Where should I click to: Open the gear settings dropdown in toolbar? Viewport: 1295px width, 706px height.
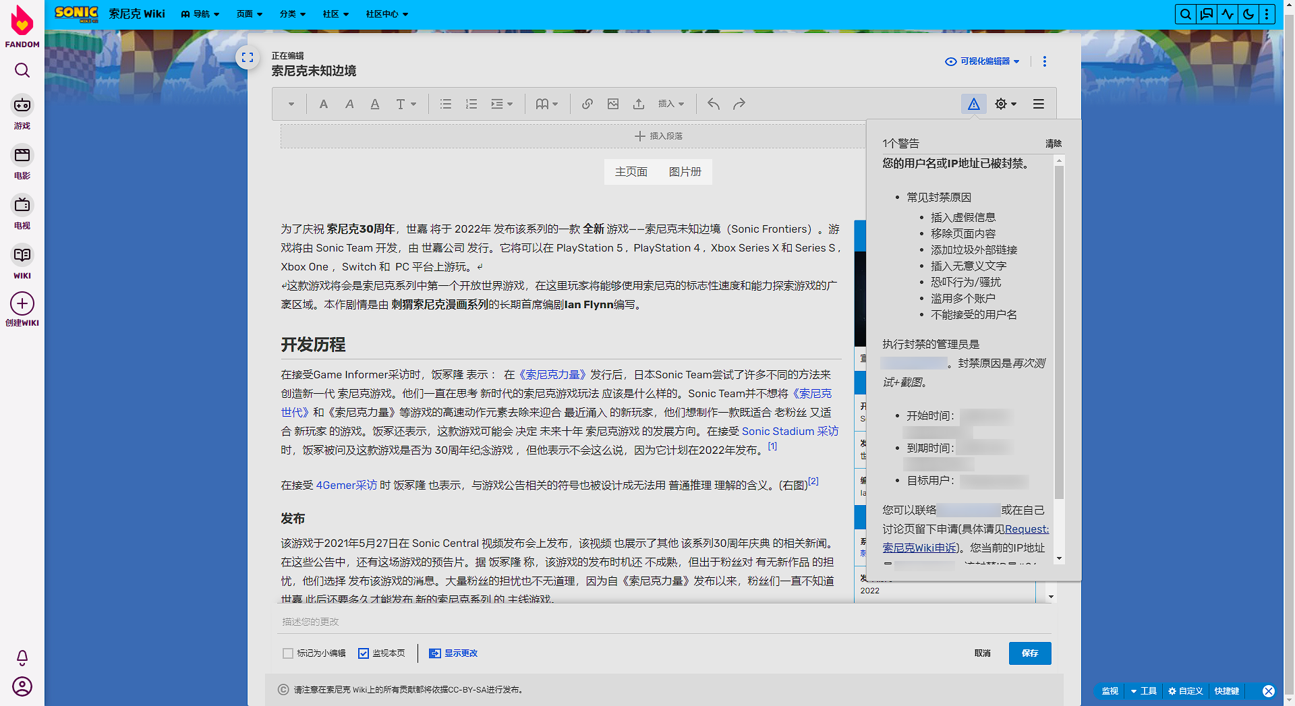coord(1006,104)
